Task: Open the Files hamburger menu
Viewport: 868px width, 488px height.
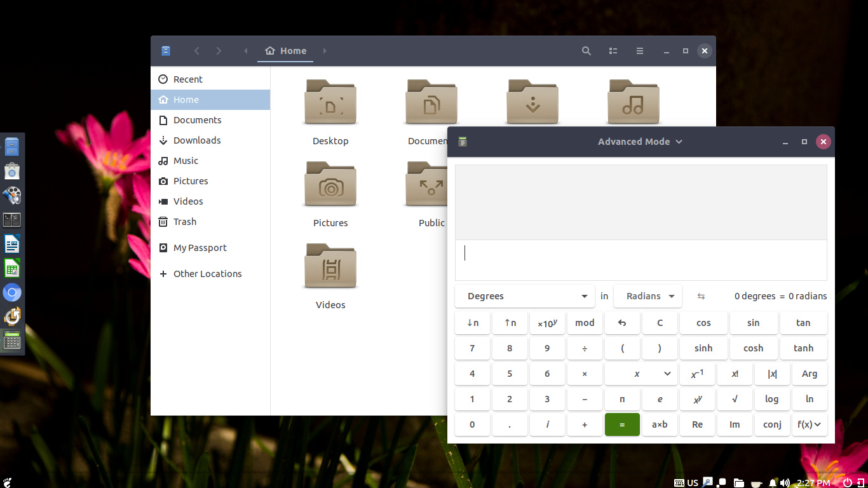Action: 639,51
